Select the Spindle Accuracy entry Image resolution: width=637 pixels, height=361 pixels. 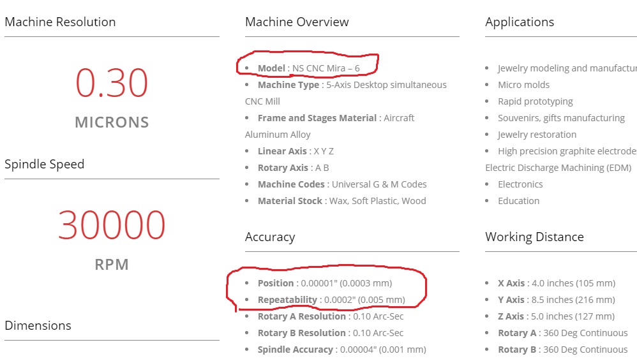point(341,350)
